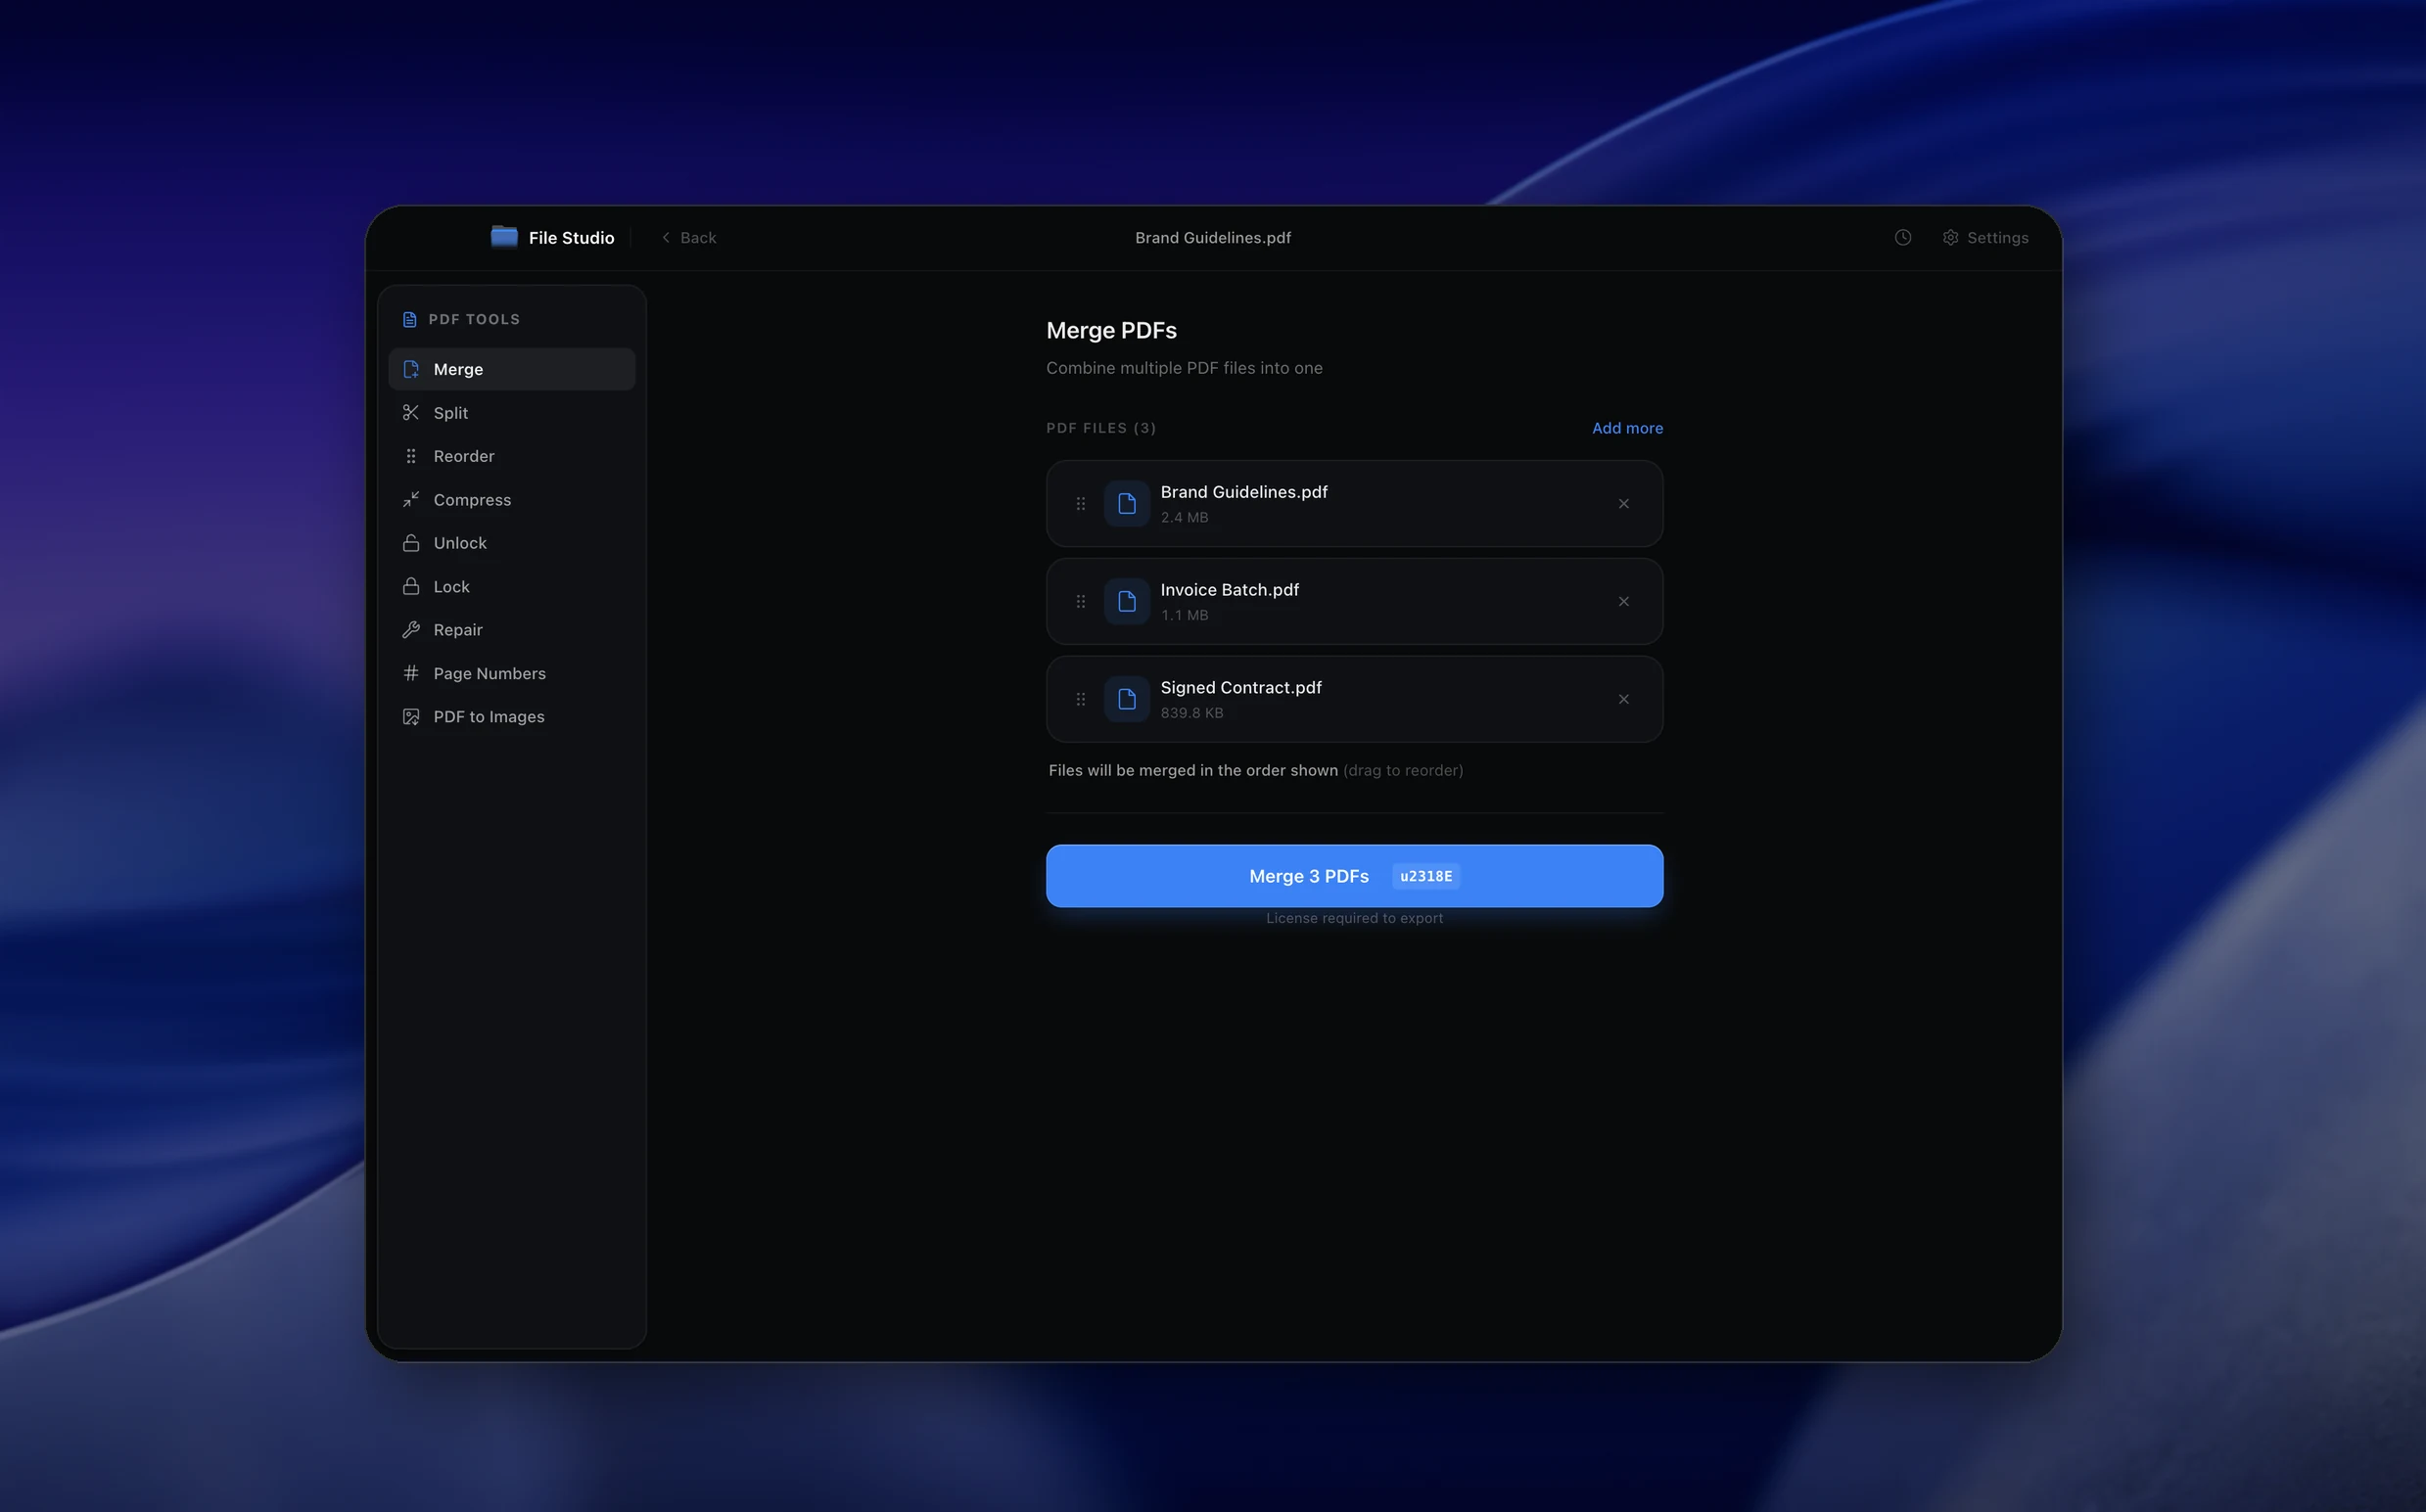Select the Split tool in the sidebar
2426x1512 pixels.
(511, 413)
